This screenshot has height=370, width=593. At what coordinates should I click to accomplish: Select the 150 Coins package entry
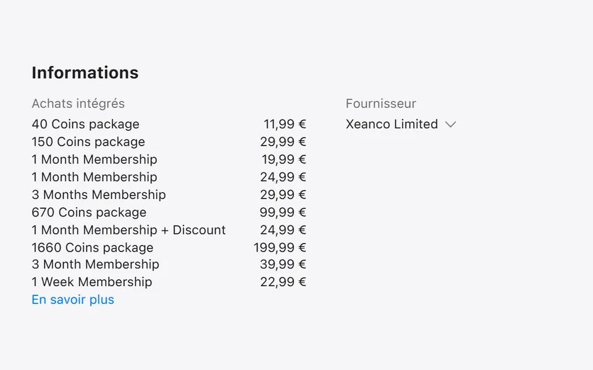[x=169, y=142]
